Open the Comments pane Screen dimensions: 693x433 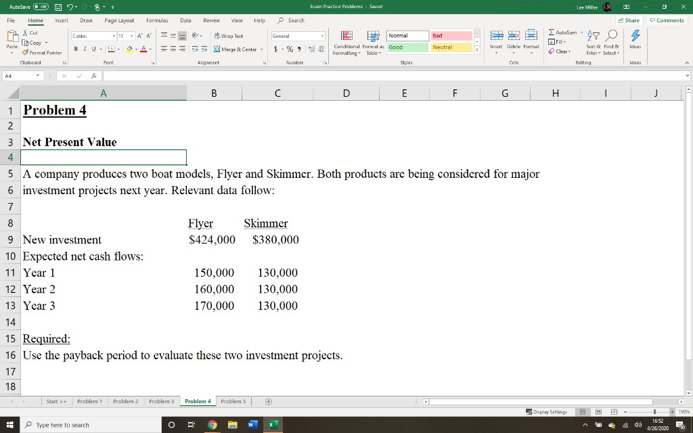tap(667, 20)
